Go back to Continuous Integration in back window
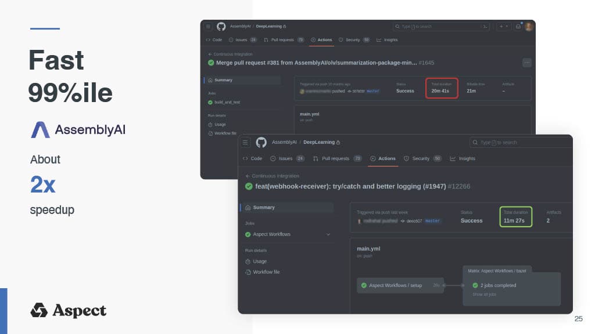 tap(230, 54)
